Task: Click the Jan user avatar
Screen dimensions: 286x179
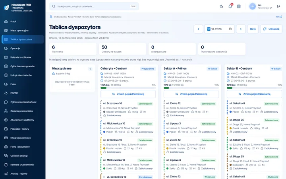Action: pos(253,6)
